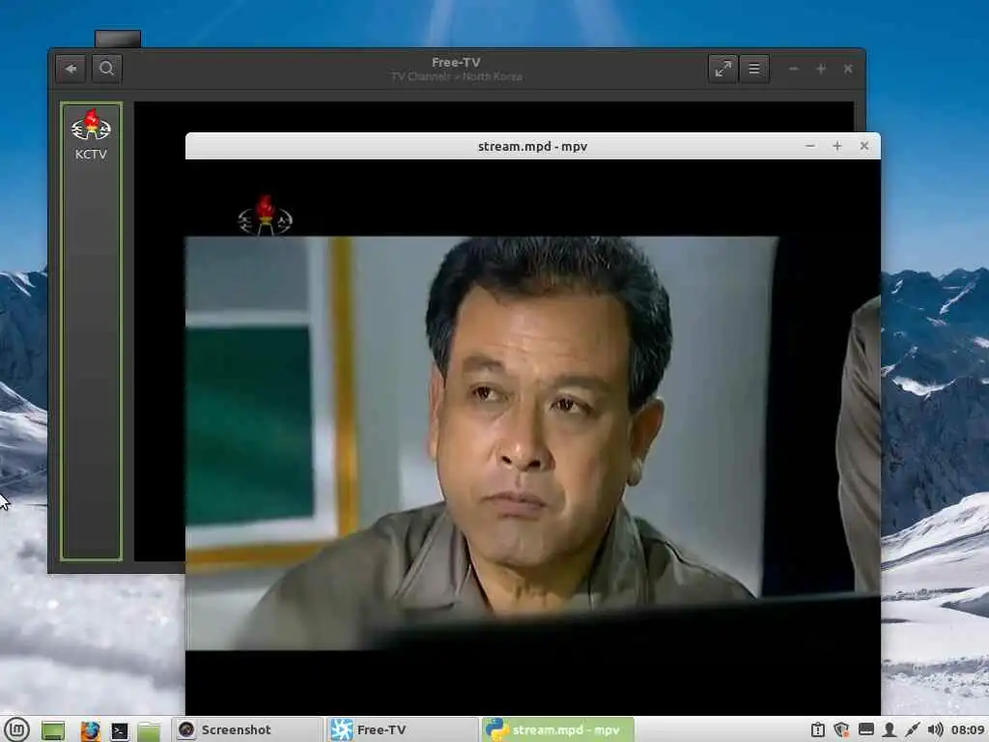Open the user account tray icon
This screenshot has width=989, height=742.
[890, 730]
